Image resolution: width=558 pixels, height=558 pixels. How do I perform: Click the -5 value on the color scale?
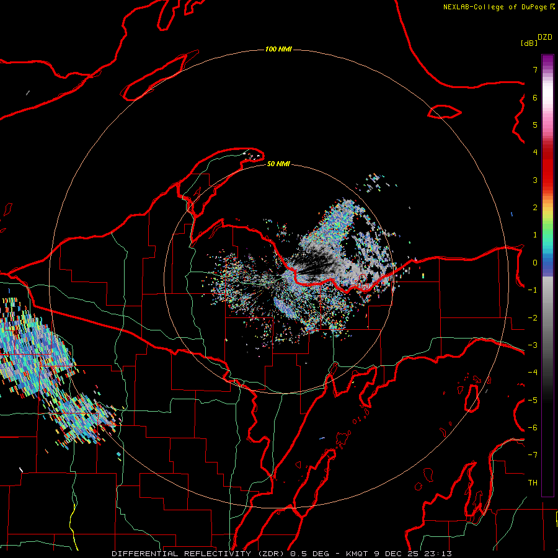533,401
